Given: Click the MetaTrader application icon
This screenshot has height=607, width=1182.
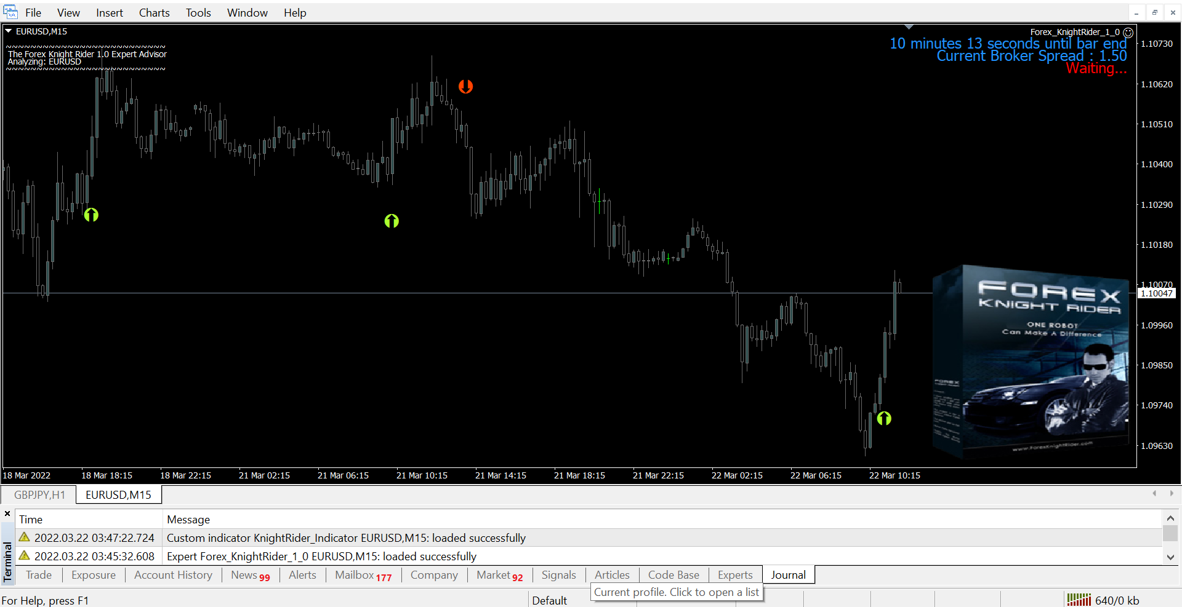Looking at the screenshot, I should click(x=10, y=12).
